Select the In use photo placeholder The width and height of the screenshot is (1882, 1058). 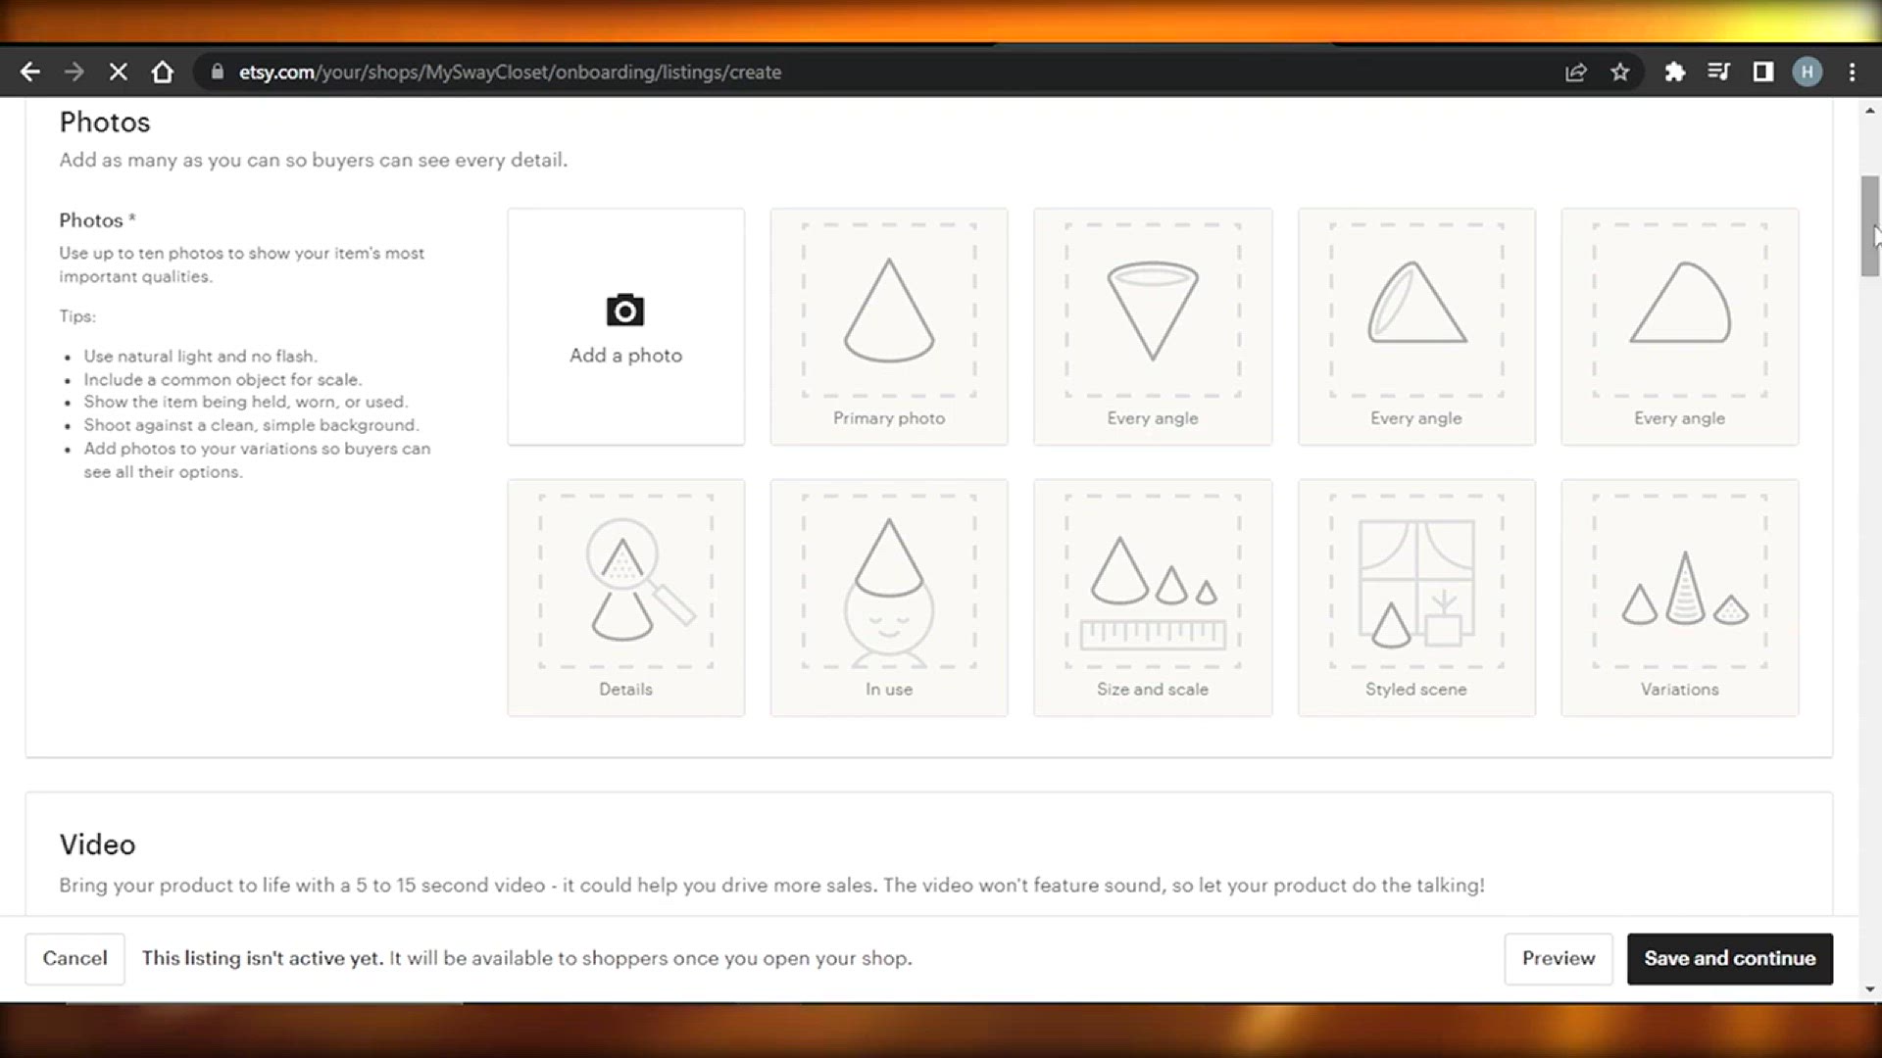889,598
